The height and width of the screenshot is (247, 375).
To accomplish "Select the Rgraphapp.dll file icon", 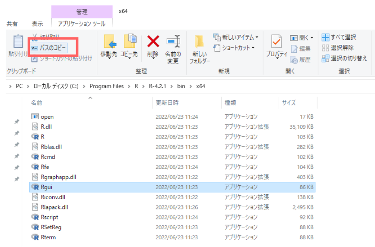I will point(35,177).
